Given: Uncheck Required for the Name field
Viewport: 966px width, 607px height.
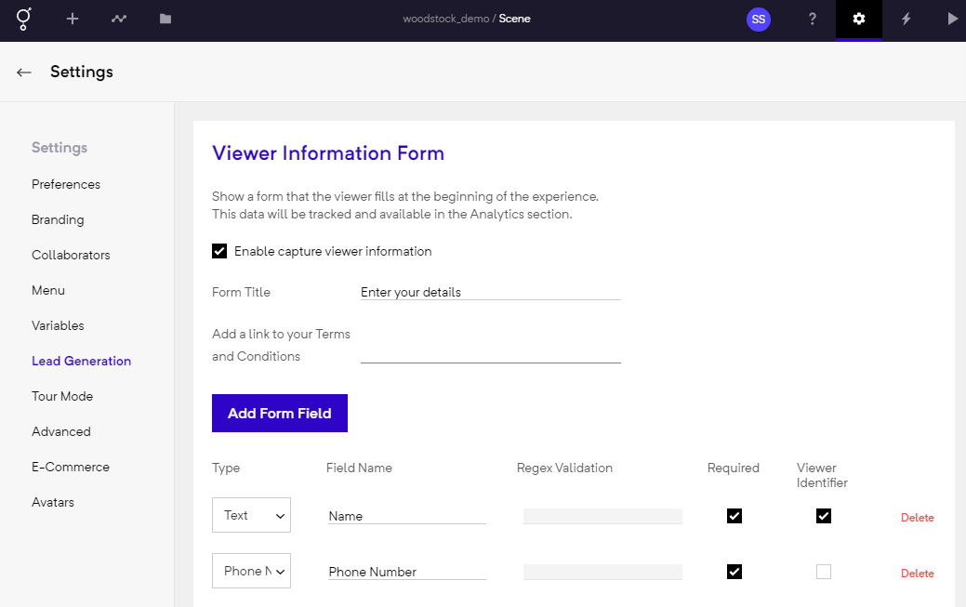Looking at the screenshot, I should point(734,516).
